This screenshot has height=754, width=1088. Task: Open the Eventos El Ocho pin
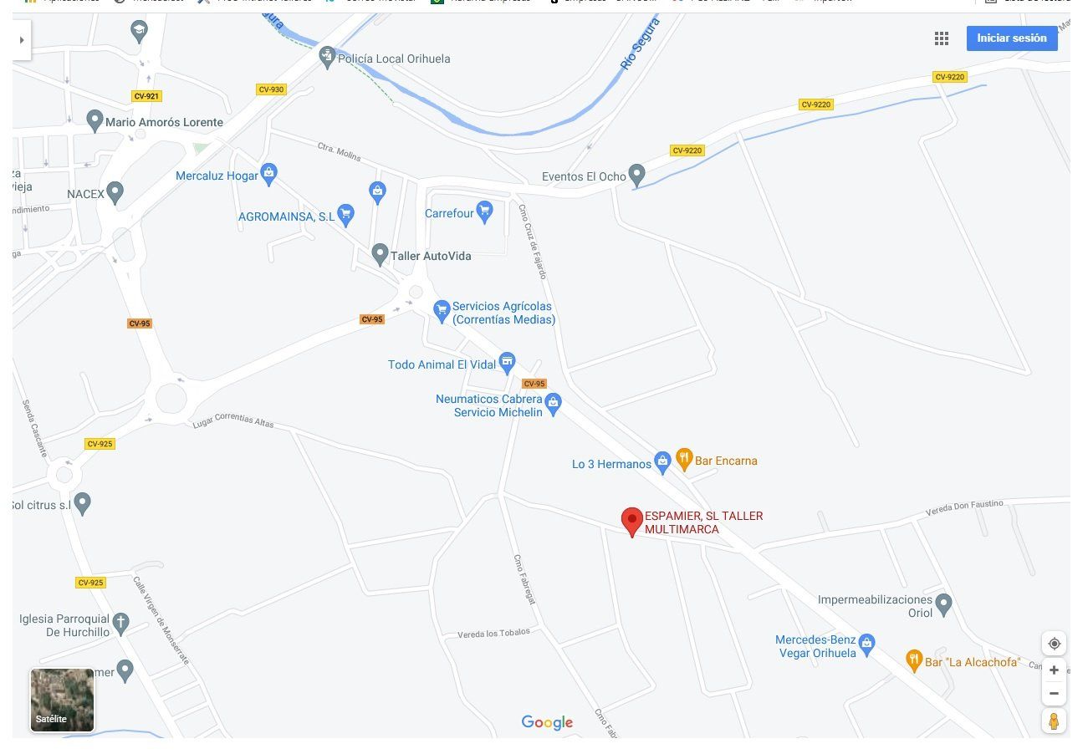[x=636, y=175]
